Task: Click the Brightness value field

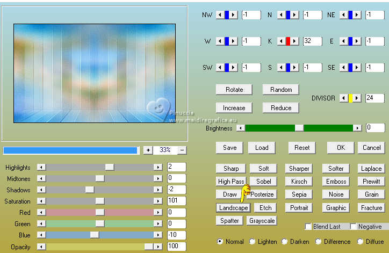Action: pyautogui.click(x=376, y=128)
